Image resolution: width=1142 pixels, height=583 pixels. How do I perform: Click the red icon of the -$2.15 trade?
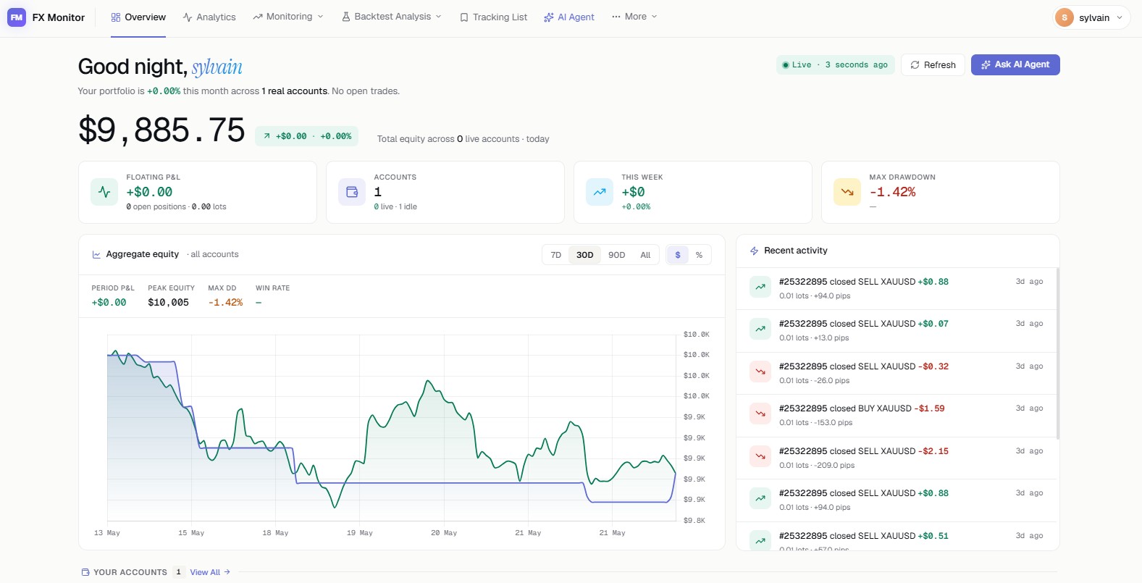(x=760, y=457)
